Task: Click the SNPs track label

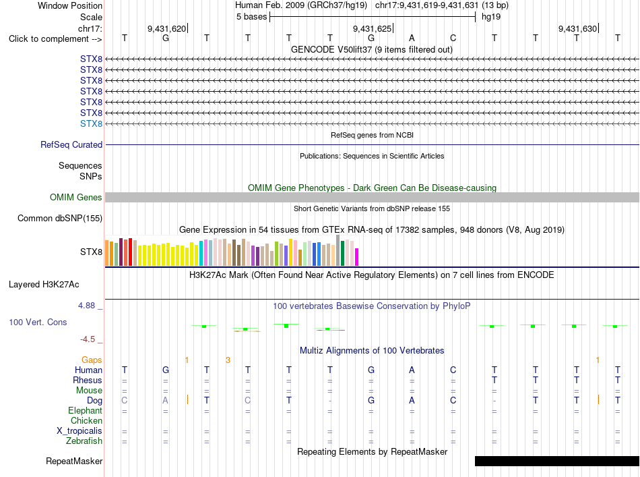Action: [91, 176]
